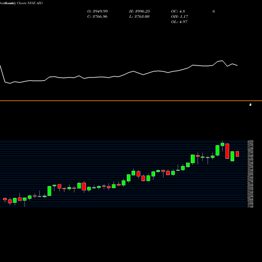This screenshot has height=262, width=262.
Task: Click the 'L: 3763.00' low value
Action: click(x=139, y=17)
